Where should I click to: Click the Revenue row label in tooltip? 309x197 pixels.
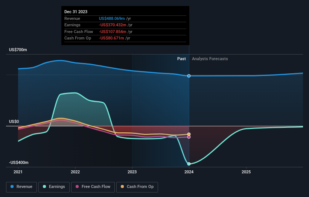(72, 18)
